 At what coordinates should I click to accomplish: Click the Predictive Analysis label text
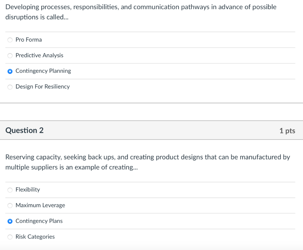(39, 55)
